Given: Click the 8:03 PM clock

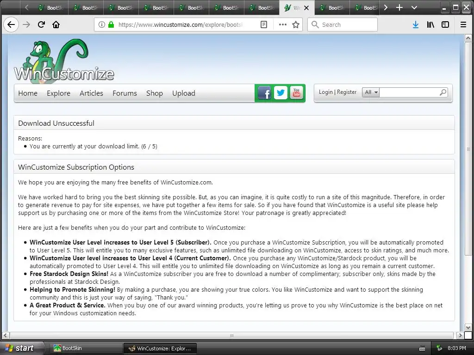Looking at the screenshot, I should 456,348.
